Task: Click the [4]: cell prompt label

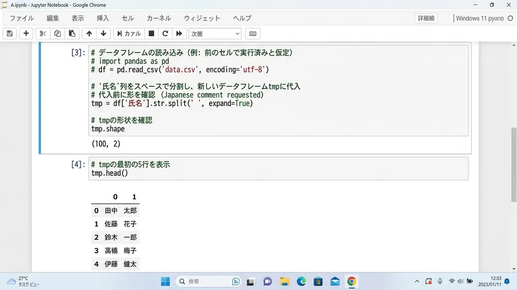Action: coord(78,164)
